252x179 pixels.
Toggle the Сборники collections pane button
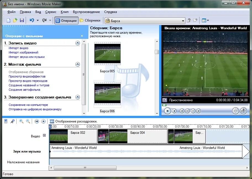90,20
